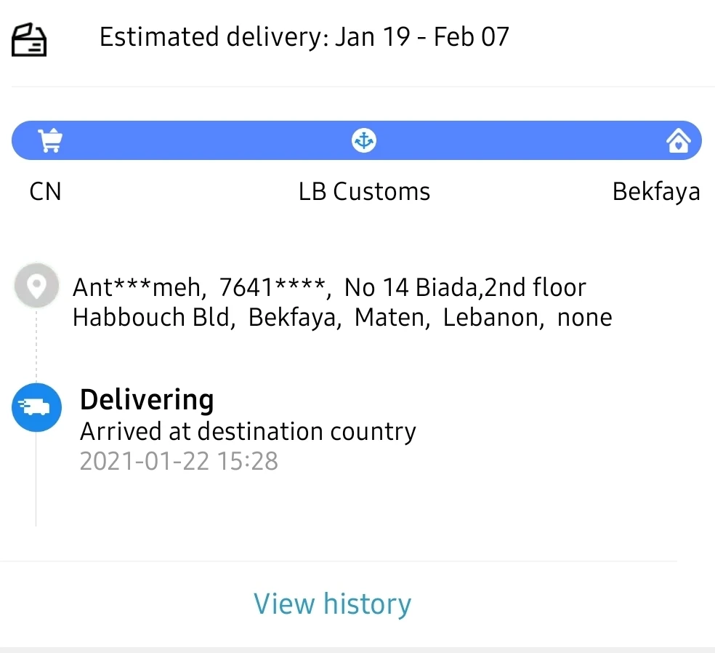Image resolution: width=715 pixels, height=653 pixels.
Task: Click "Arrived at destination country" status text
Action: pyautogui.click(x=248, y=431)
